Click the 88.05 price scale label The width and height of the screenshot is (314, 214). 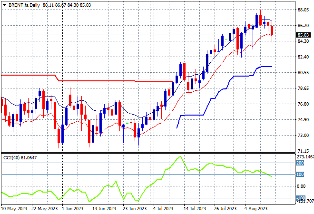click(x=303, y=10)
